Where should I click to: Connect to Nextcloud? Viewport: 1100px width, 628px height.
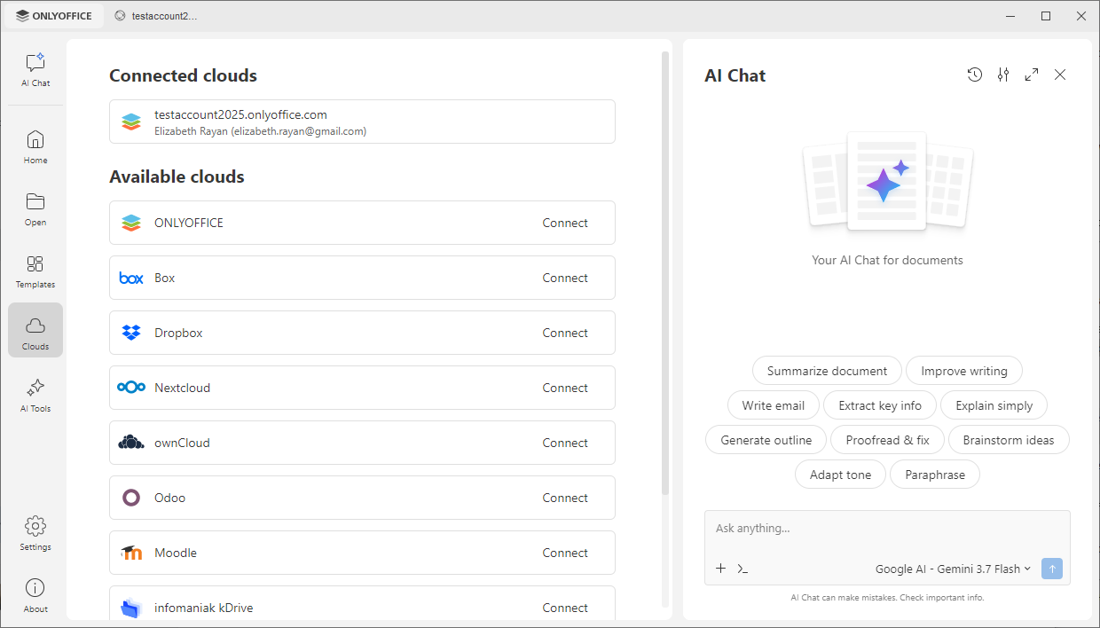tap(565, 388)
